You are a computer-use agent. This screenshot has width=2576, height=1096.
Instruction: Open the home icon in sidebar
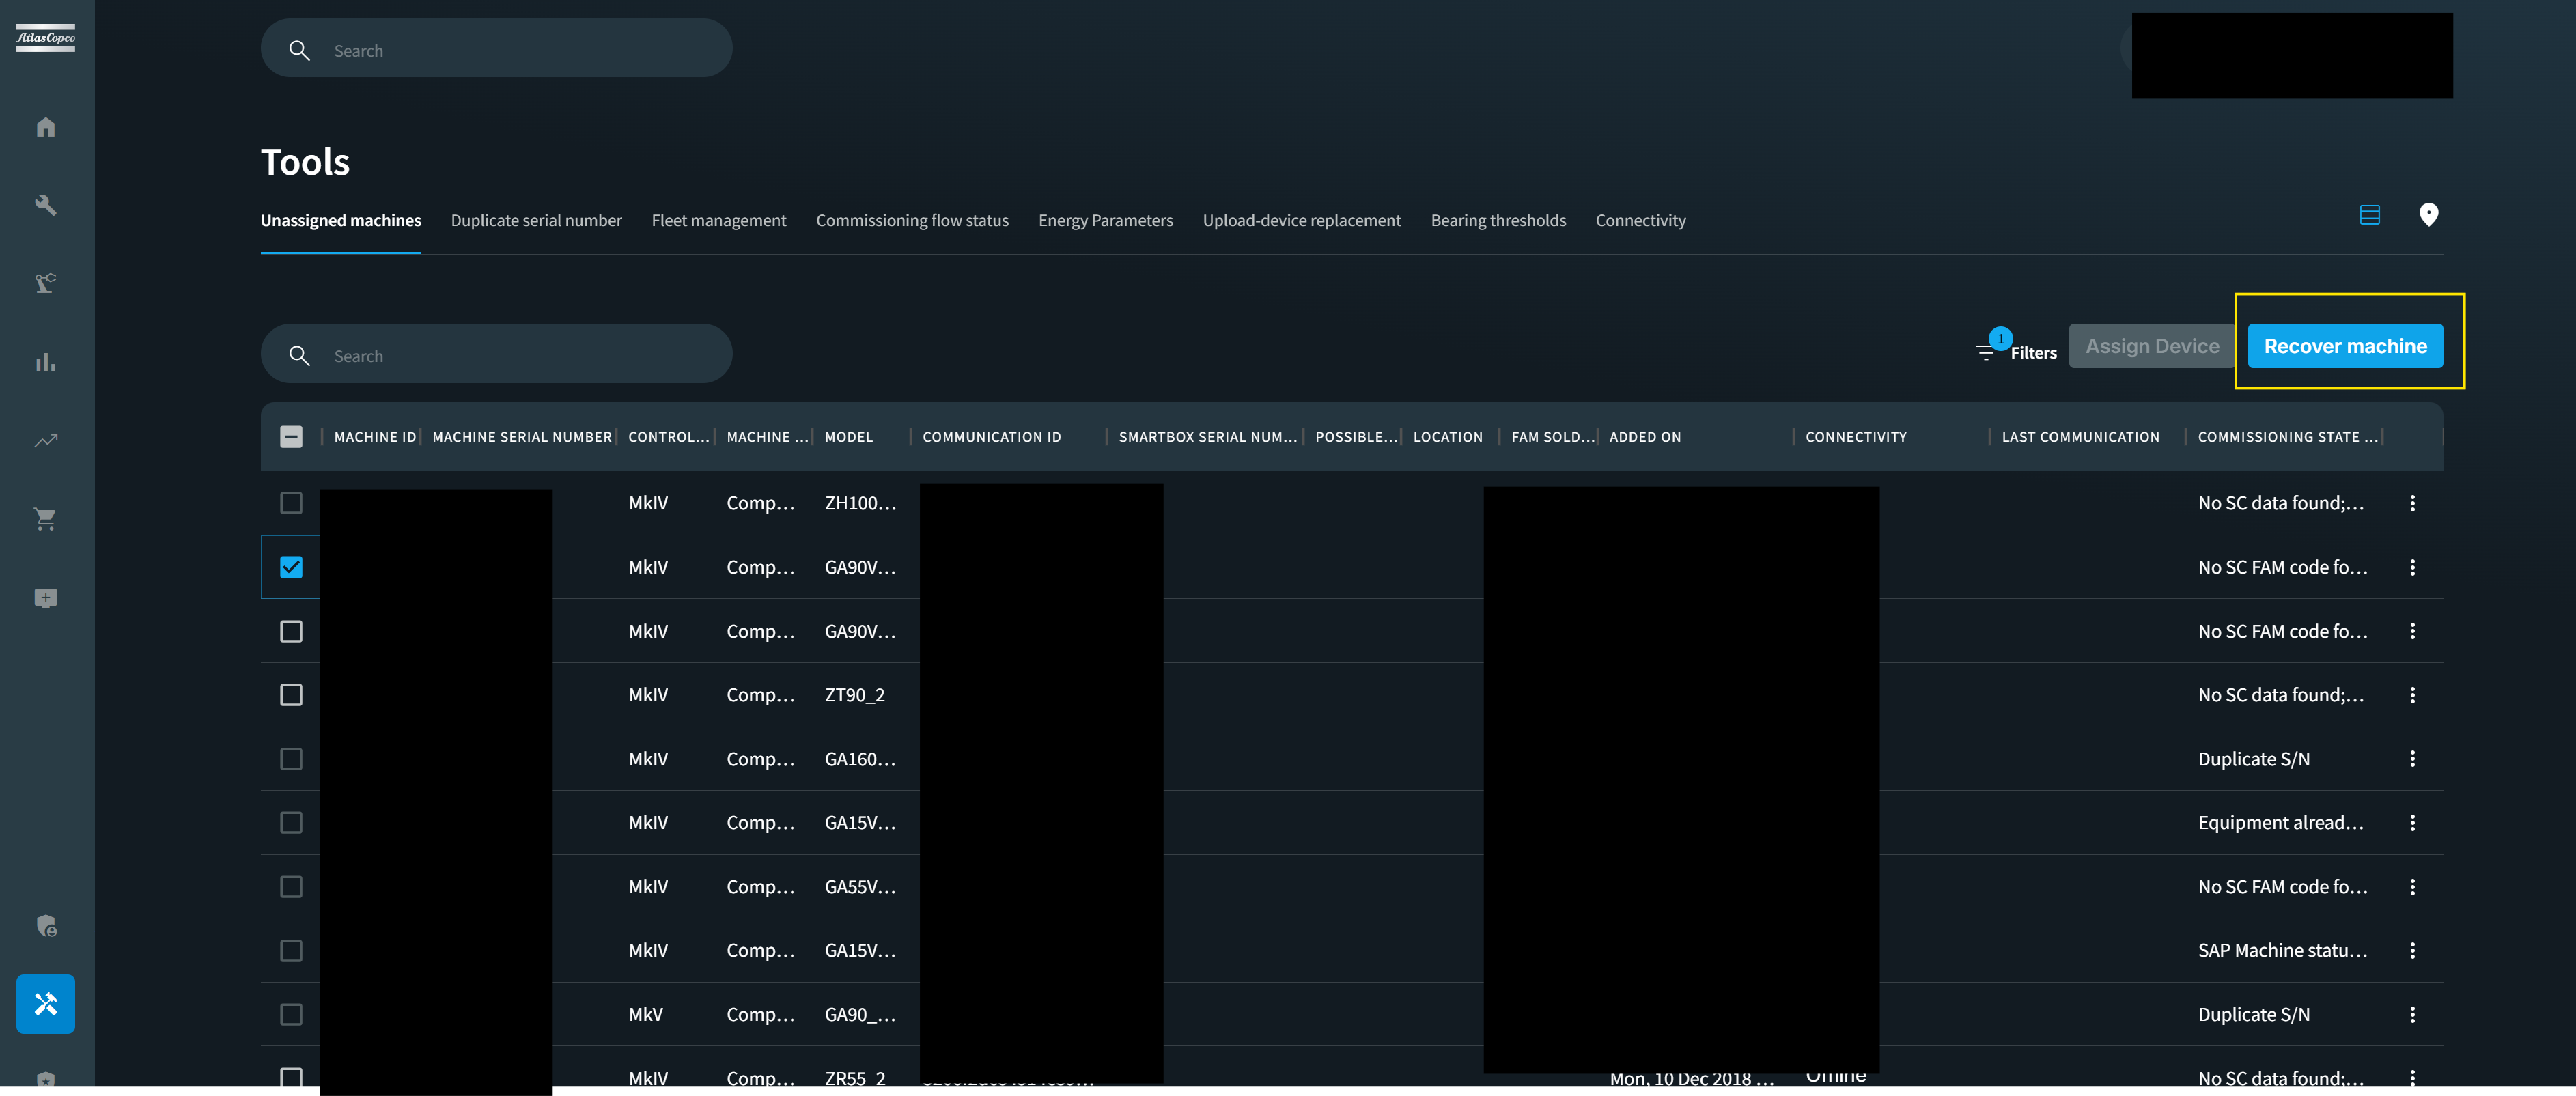coord(46,127)
